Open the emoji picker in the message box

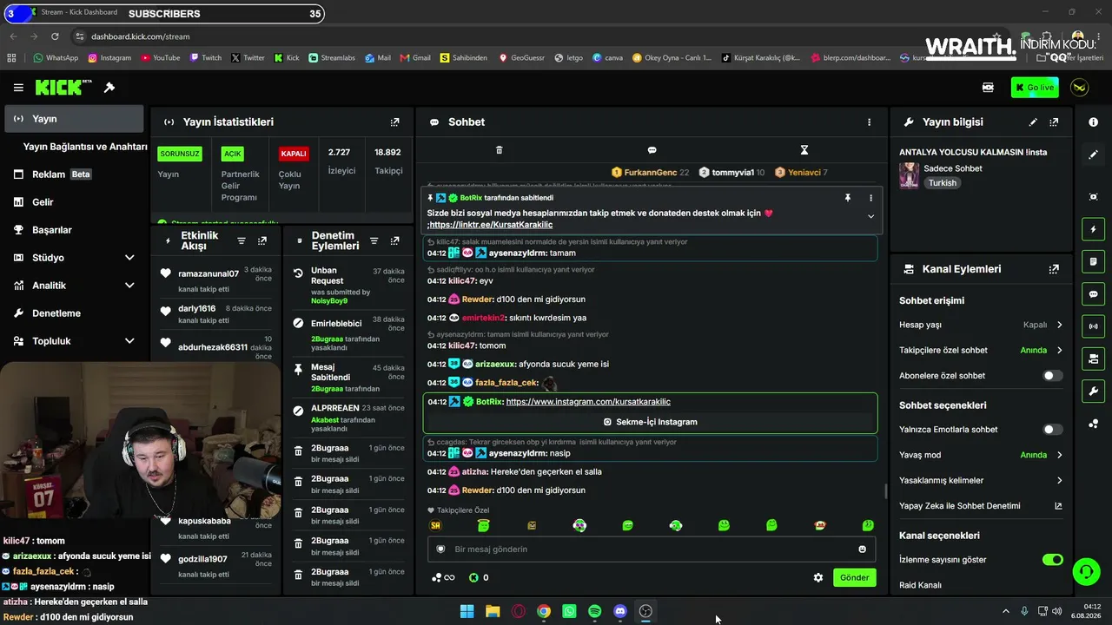(862, 549)
